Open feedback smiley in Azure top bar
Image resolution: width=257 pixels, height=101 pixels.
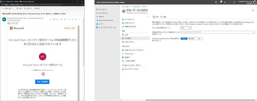234,2
